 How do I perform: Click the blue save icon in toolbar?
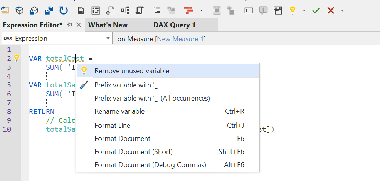pyautogui.click(x=49, y=10)
